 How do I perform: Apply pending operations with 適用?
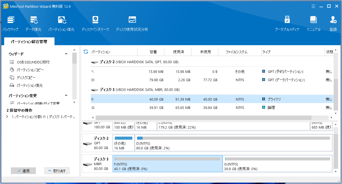[x=23, y=171]
